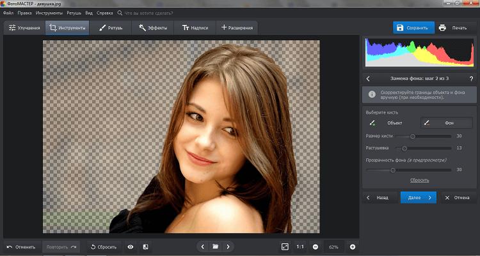The width and height of the screenshot is (480, 256).
Task: Set zoom to 1:1 scale
Action: coord(300,246)
